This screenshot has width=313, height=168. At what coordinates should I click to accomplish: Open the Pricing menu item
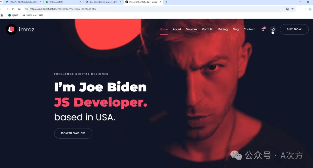[223, 29]
